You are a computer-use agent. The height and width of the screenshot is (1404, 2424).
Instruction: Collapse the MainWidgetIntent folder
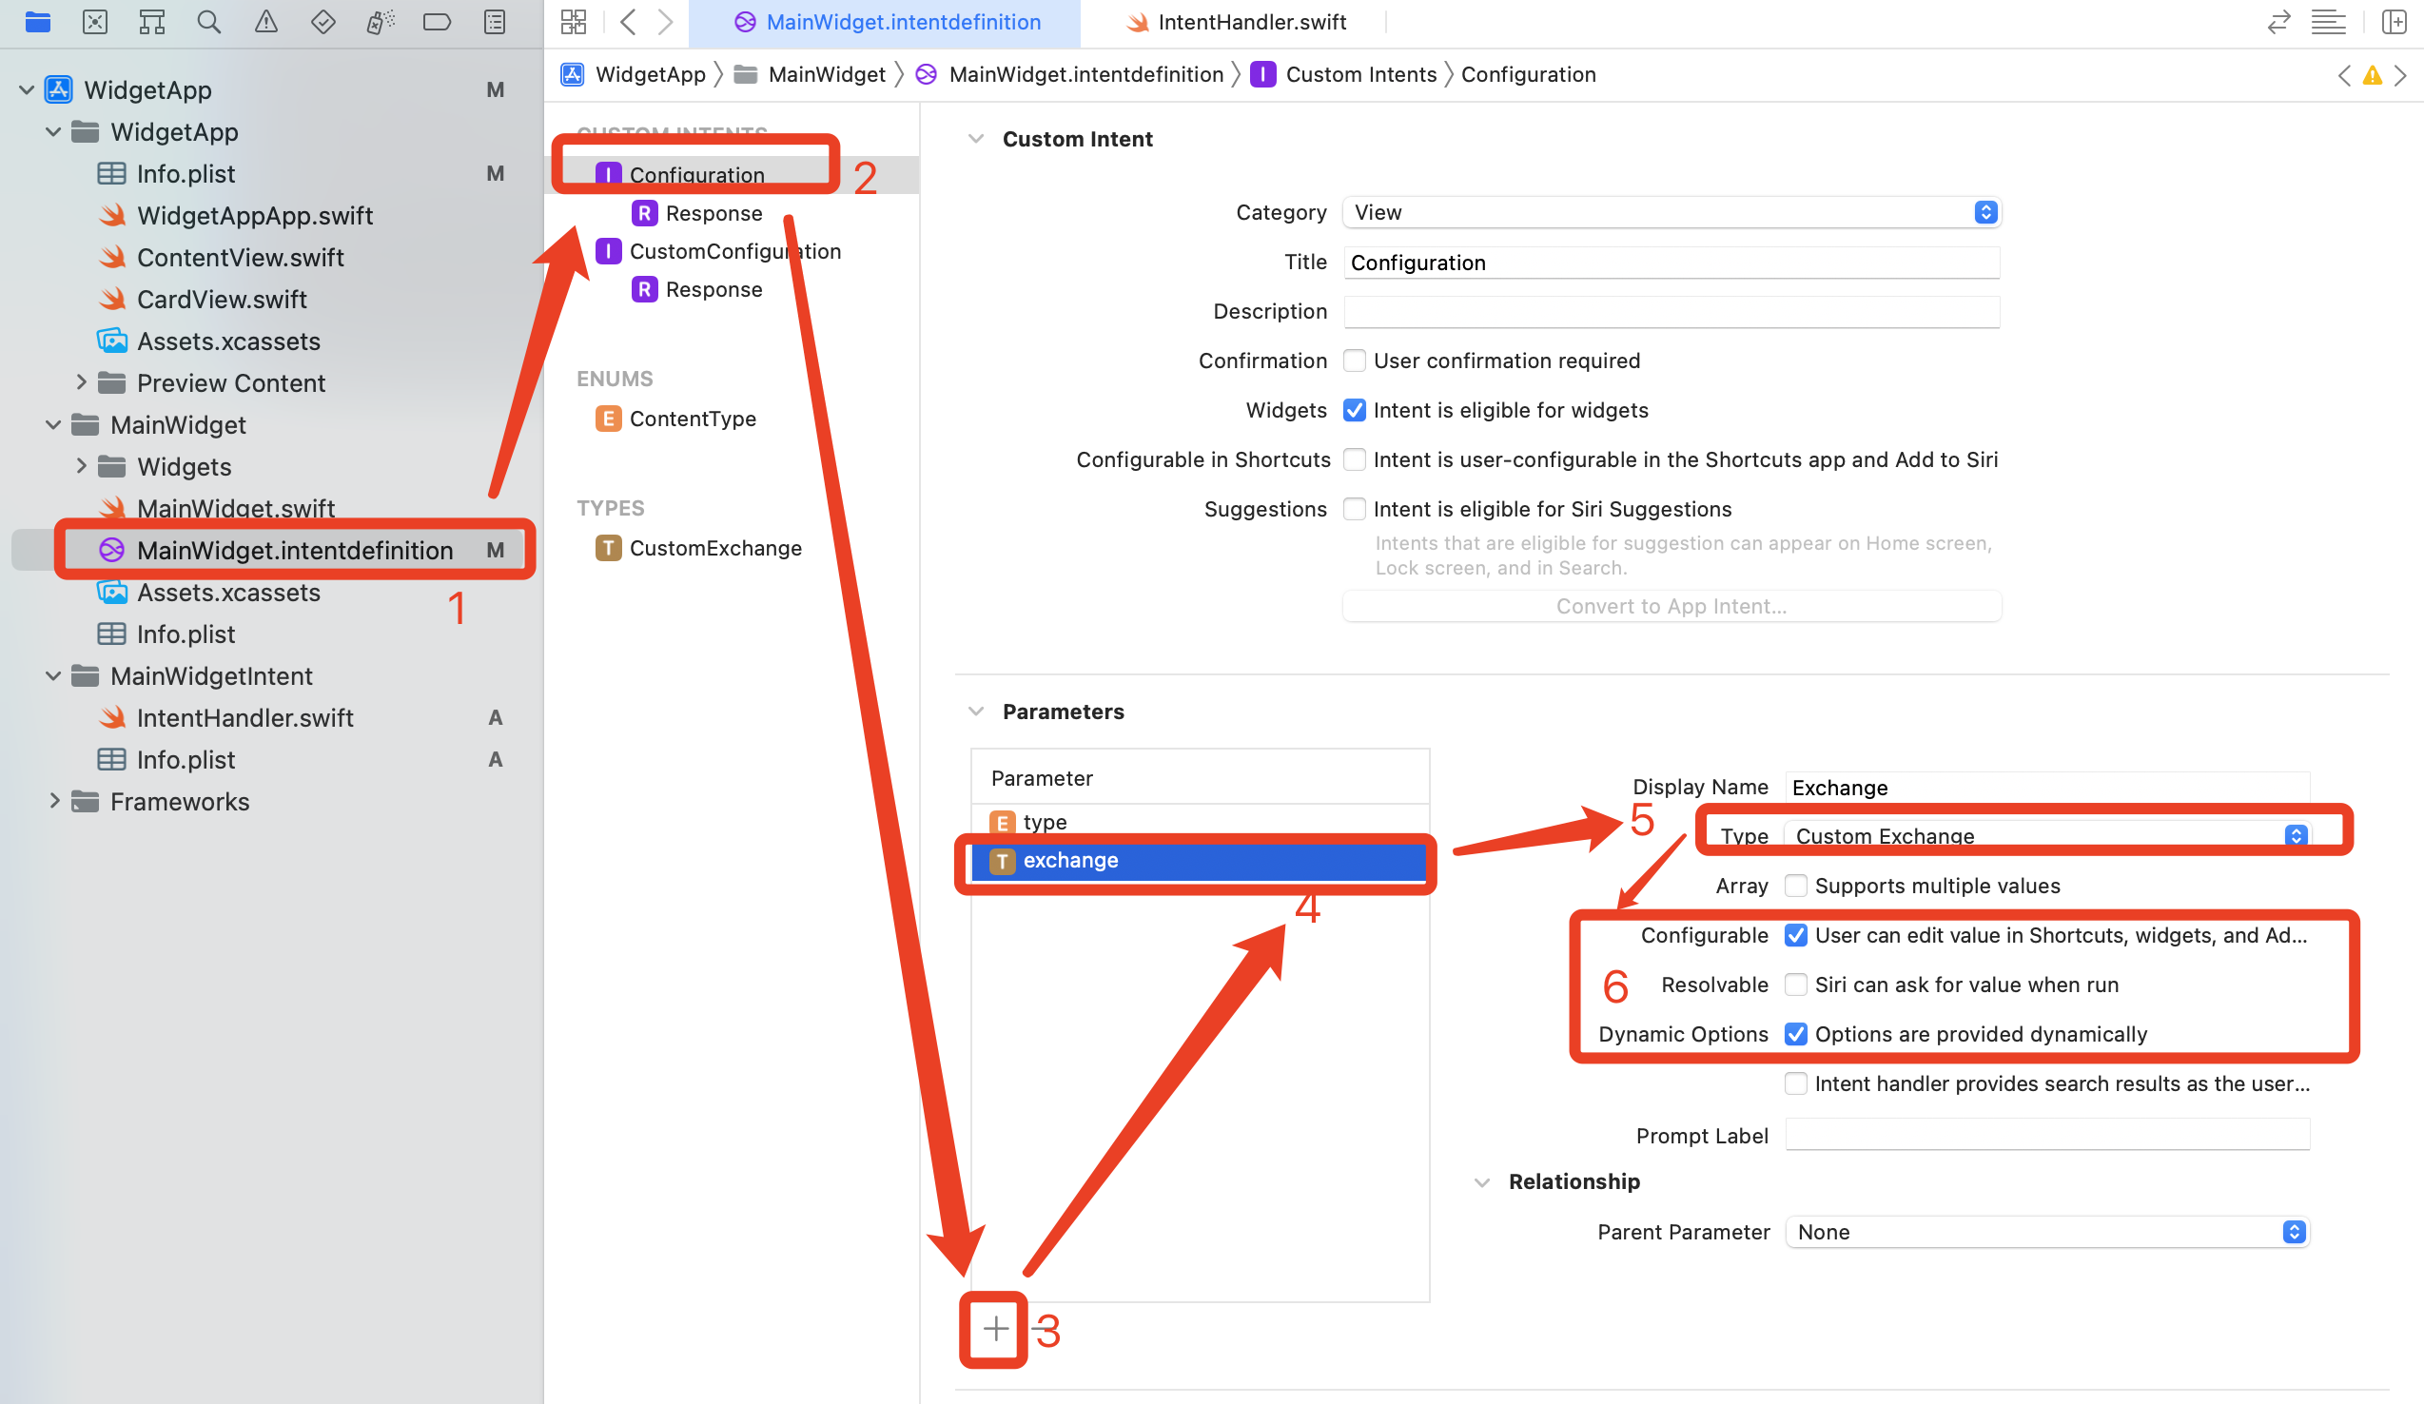[x=54, y=676]
